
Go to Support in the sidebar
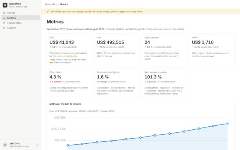click(21, 28)
